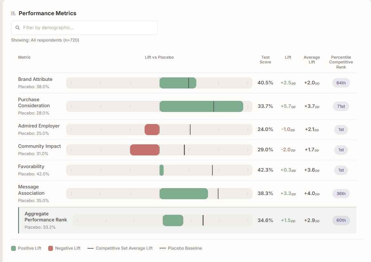
Task: Click the 36th percentile badge
Action: tap(341, 193)
